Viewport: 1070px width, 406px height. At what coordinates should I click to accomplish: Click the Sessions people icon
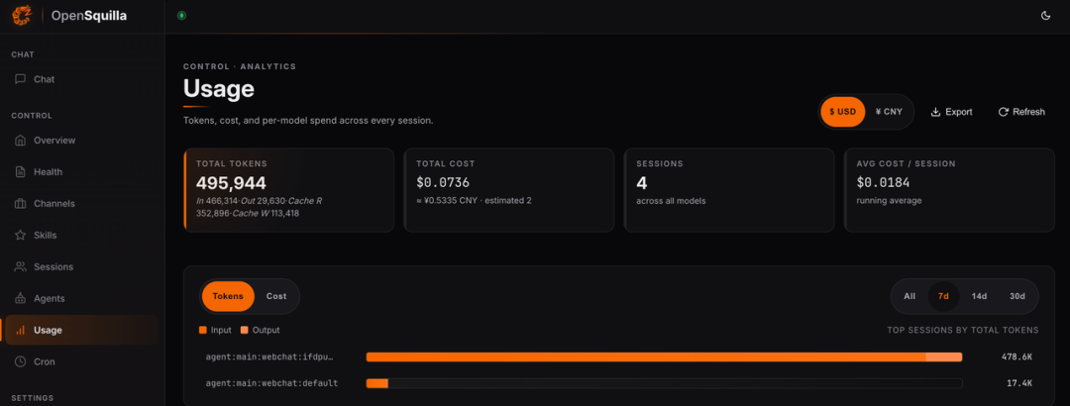coord(21,266)
